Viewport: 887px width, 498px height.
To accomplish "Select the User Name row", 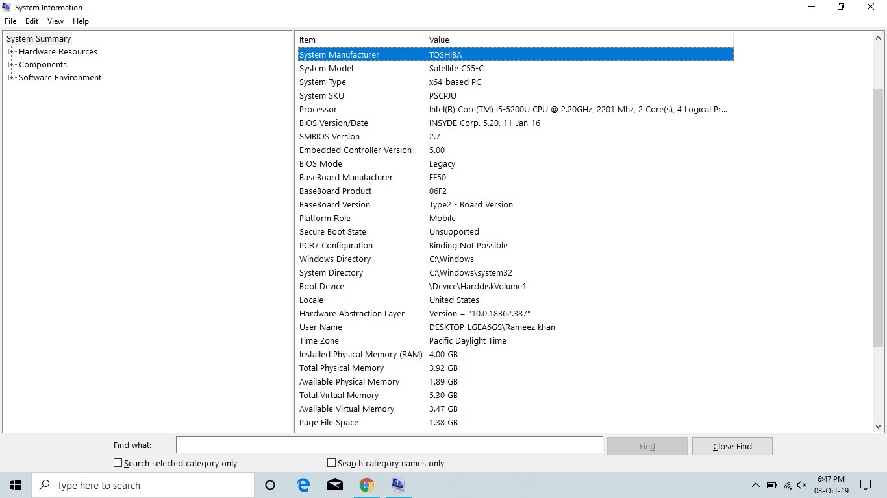I will 515,327.
